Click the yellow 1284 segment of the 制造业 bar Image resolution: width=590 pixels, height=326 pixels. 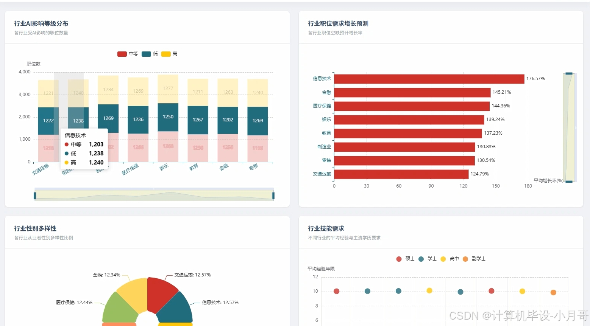pos(108,90)
